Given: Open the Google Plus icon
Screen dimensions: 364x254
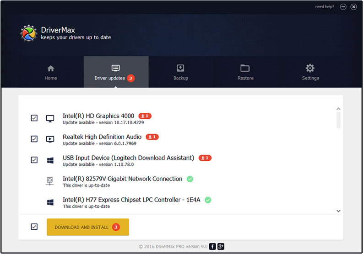Looking at the screenshot, I should tap(221, 247).
